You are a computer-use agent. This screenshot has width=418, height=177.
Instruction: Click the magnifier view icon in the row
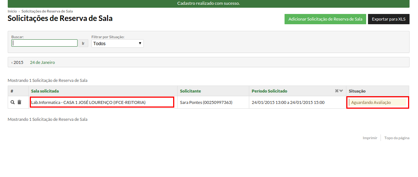pos(12,102)
